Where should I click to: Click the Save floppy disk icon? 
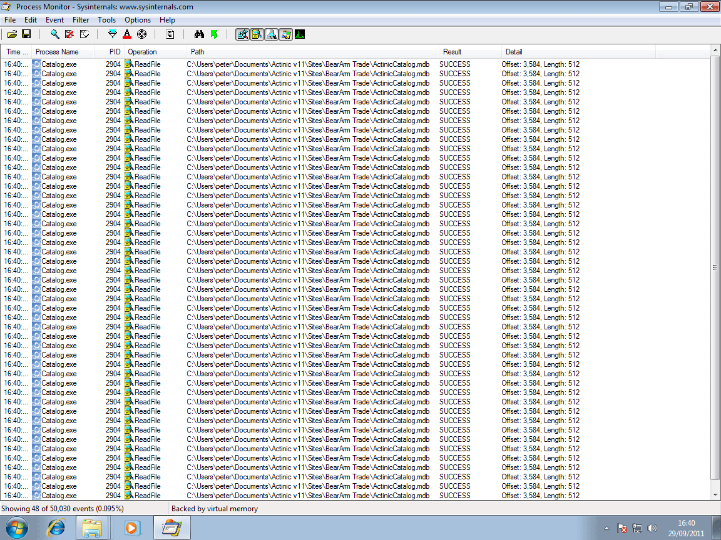pyautogui.click(x=26, y=34)
